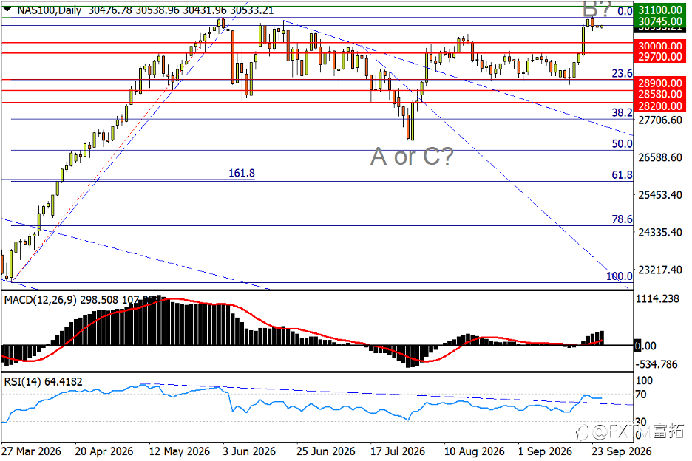Click the 1114.238 MACD scale value
Image resolution: width=692 pixels, height=461 pixels.
(x=657, y=299)
